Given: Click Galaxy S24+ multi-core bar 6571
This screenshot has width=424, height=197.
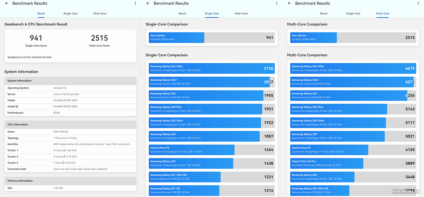Looking at the screenshot, I should click(x=353, y=82).
